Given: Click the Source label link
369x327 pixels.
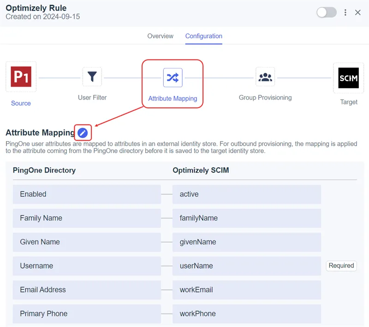Looking at the screenshot, I should coord(21,103).
